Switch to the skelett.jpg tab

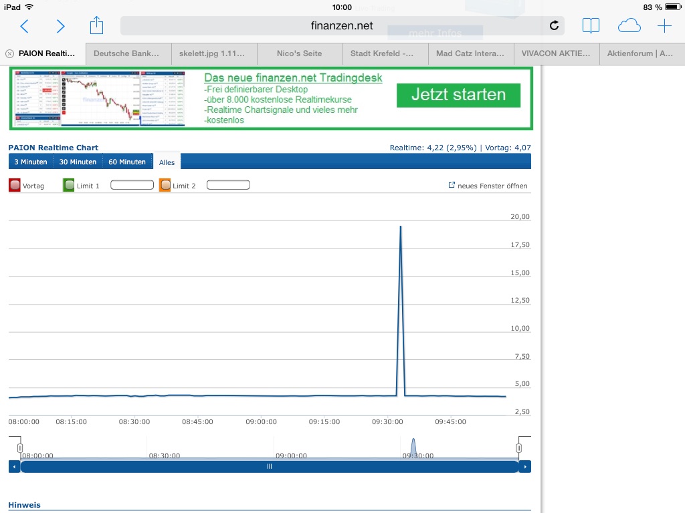pos(215,53)
